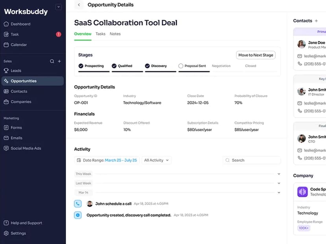Image resolution: width=326 pixels, height=244 pixels.
Task: Click the calendar icon in Date Range
Action: 79,160
